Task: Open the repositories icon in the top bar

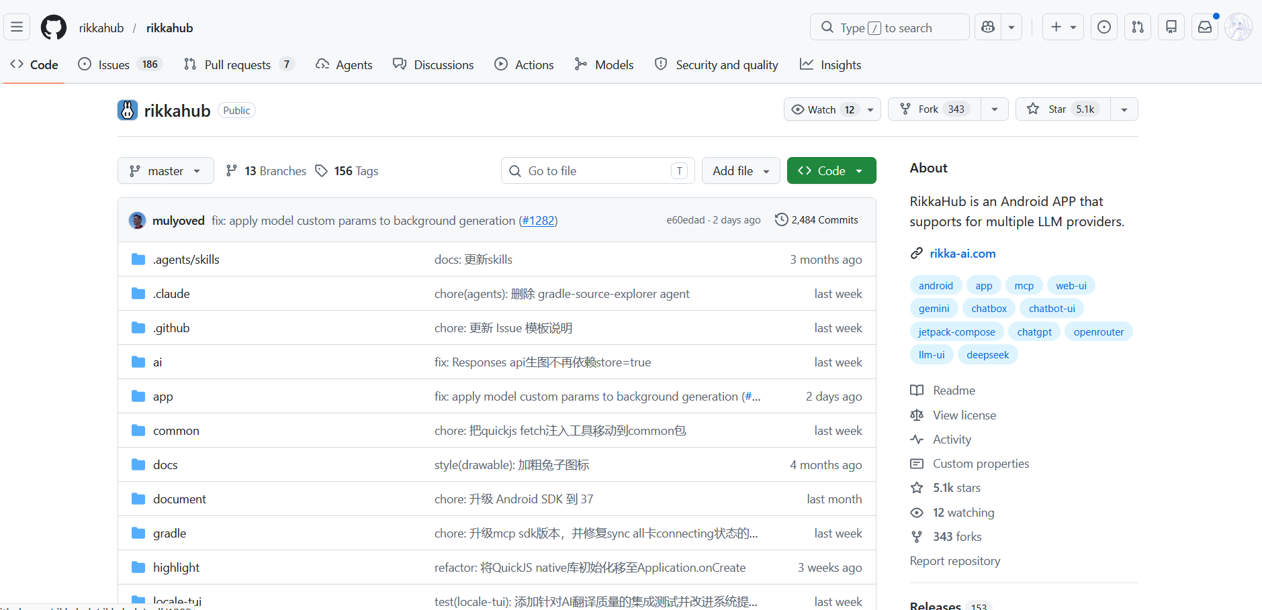Action: pos(1171,28)
